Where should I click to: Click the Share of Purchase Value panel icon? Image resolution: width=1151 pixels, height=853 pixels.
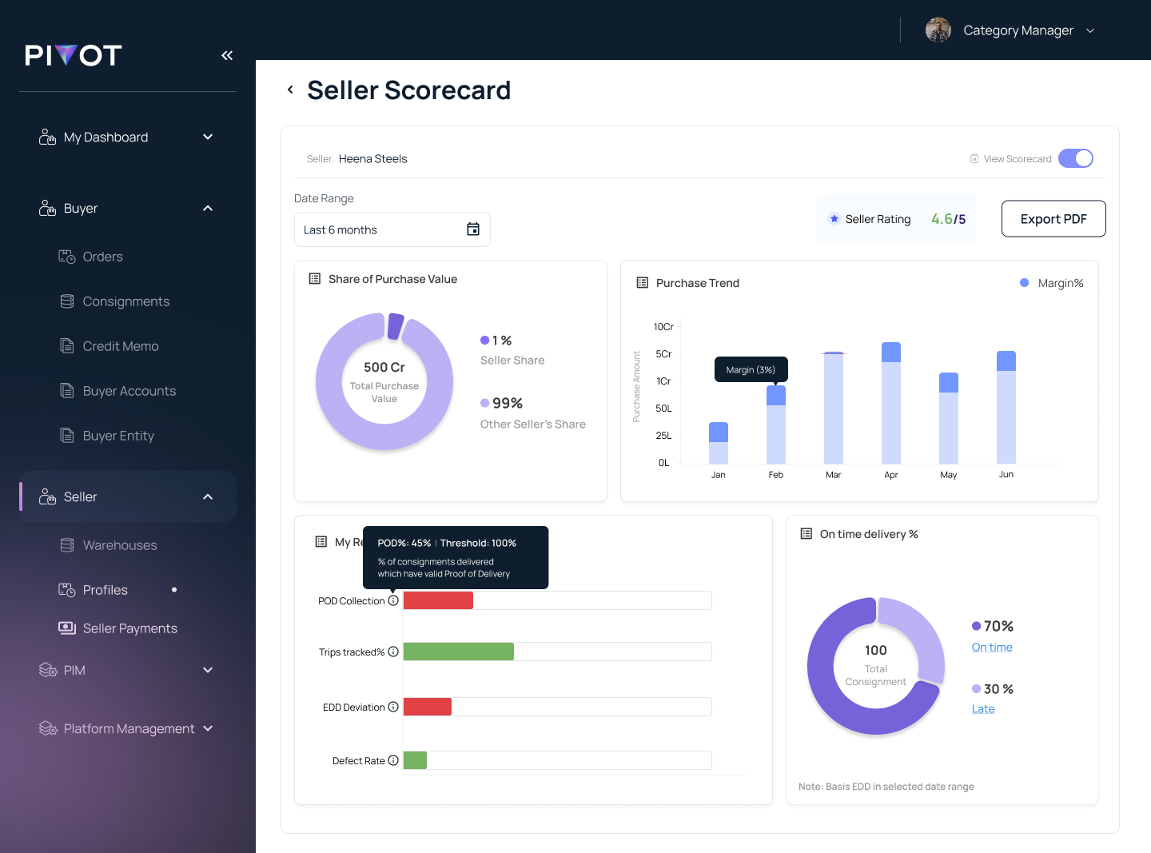315,279
